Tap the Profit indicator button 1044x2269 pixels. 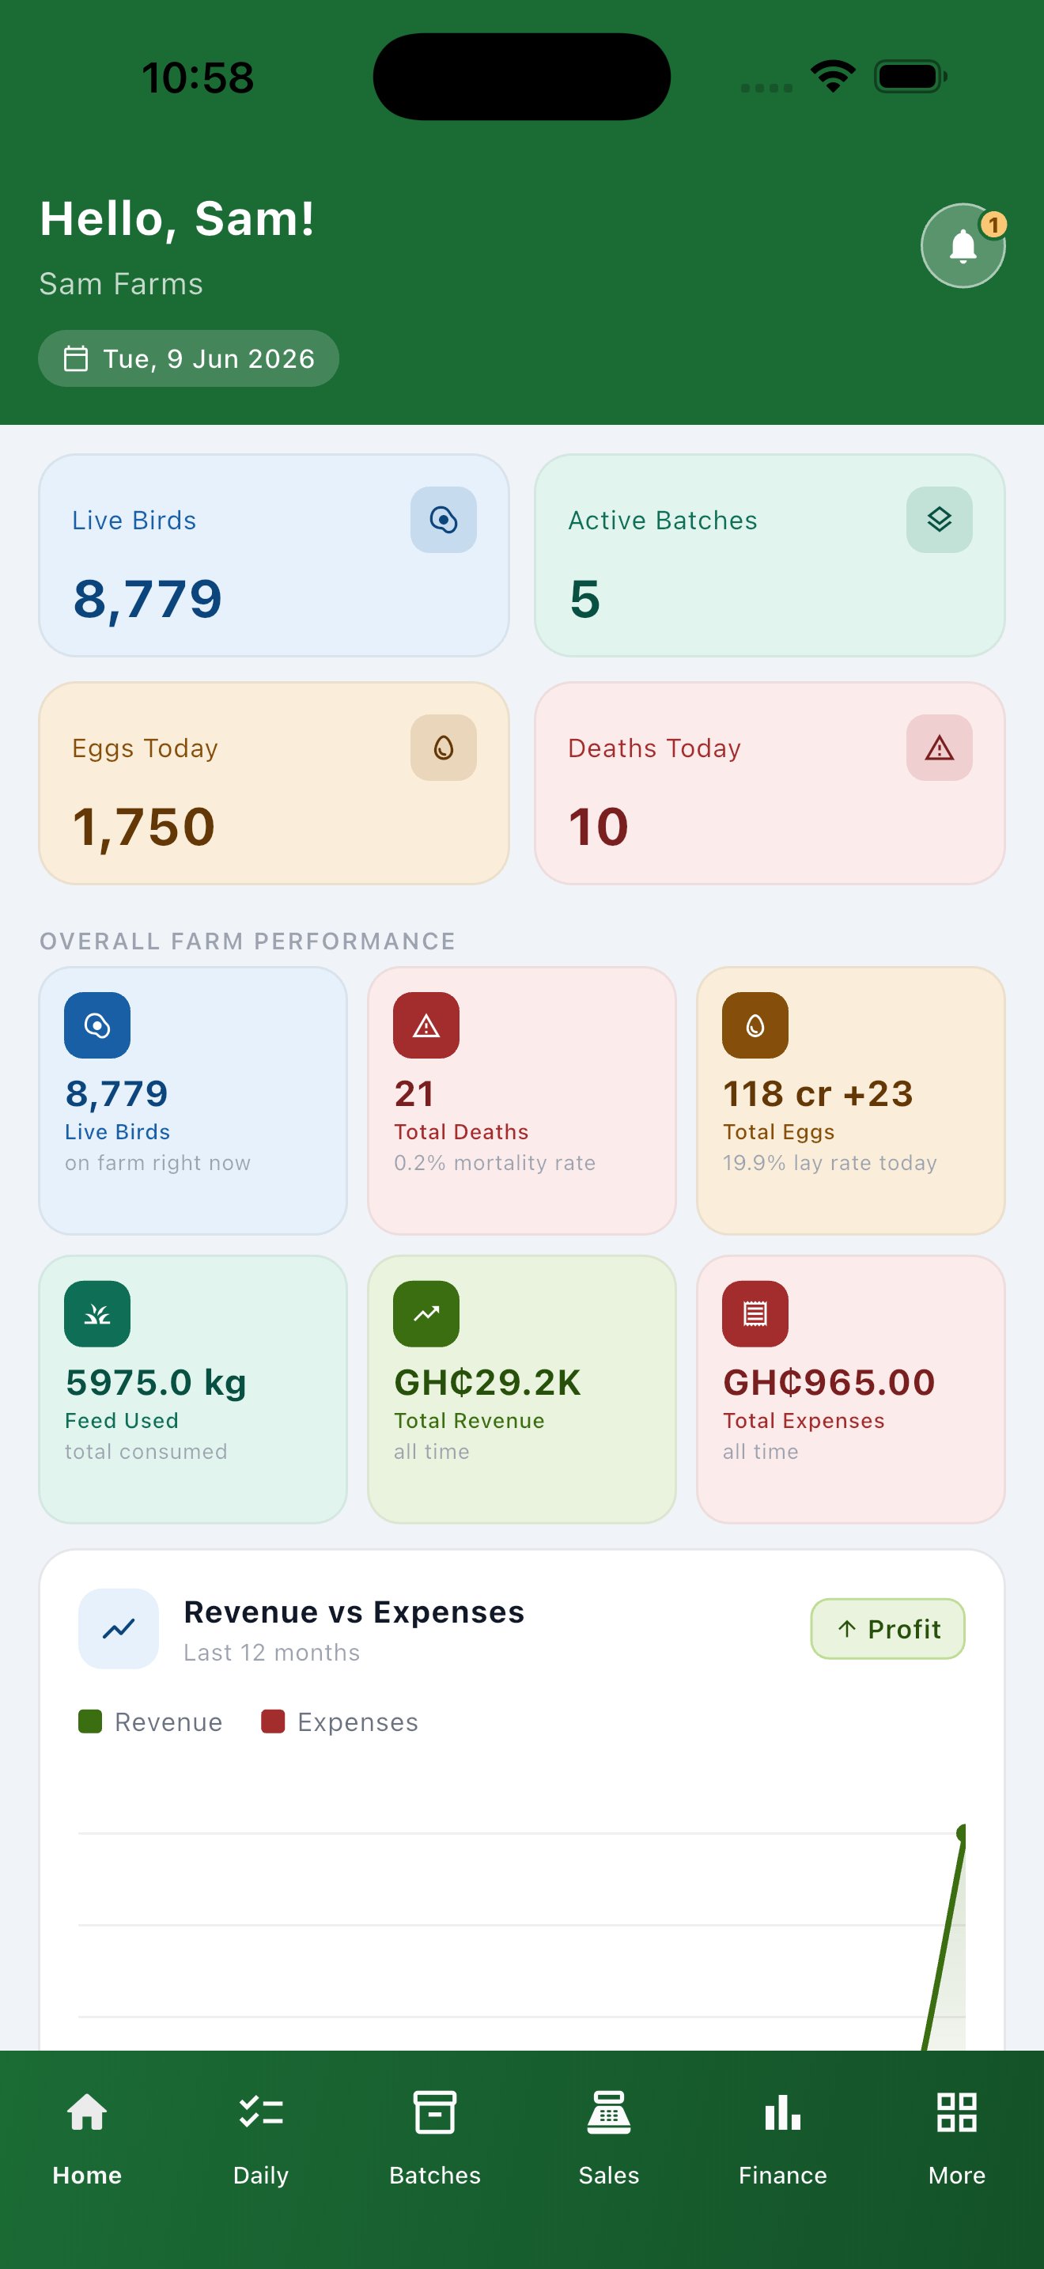(887, 1629)
